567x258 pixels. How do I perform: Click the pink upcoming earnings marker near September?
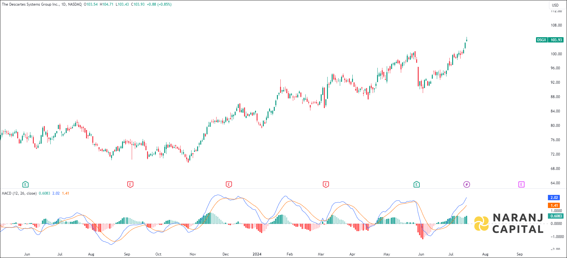point(521,185)
